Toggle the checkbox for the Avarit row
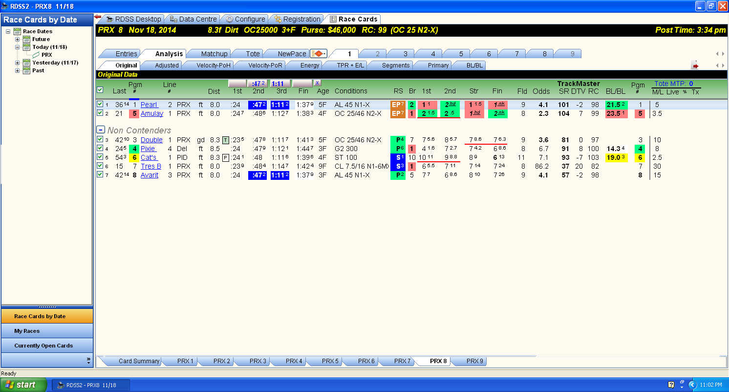 100,174
